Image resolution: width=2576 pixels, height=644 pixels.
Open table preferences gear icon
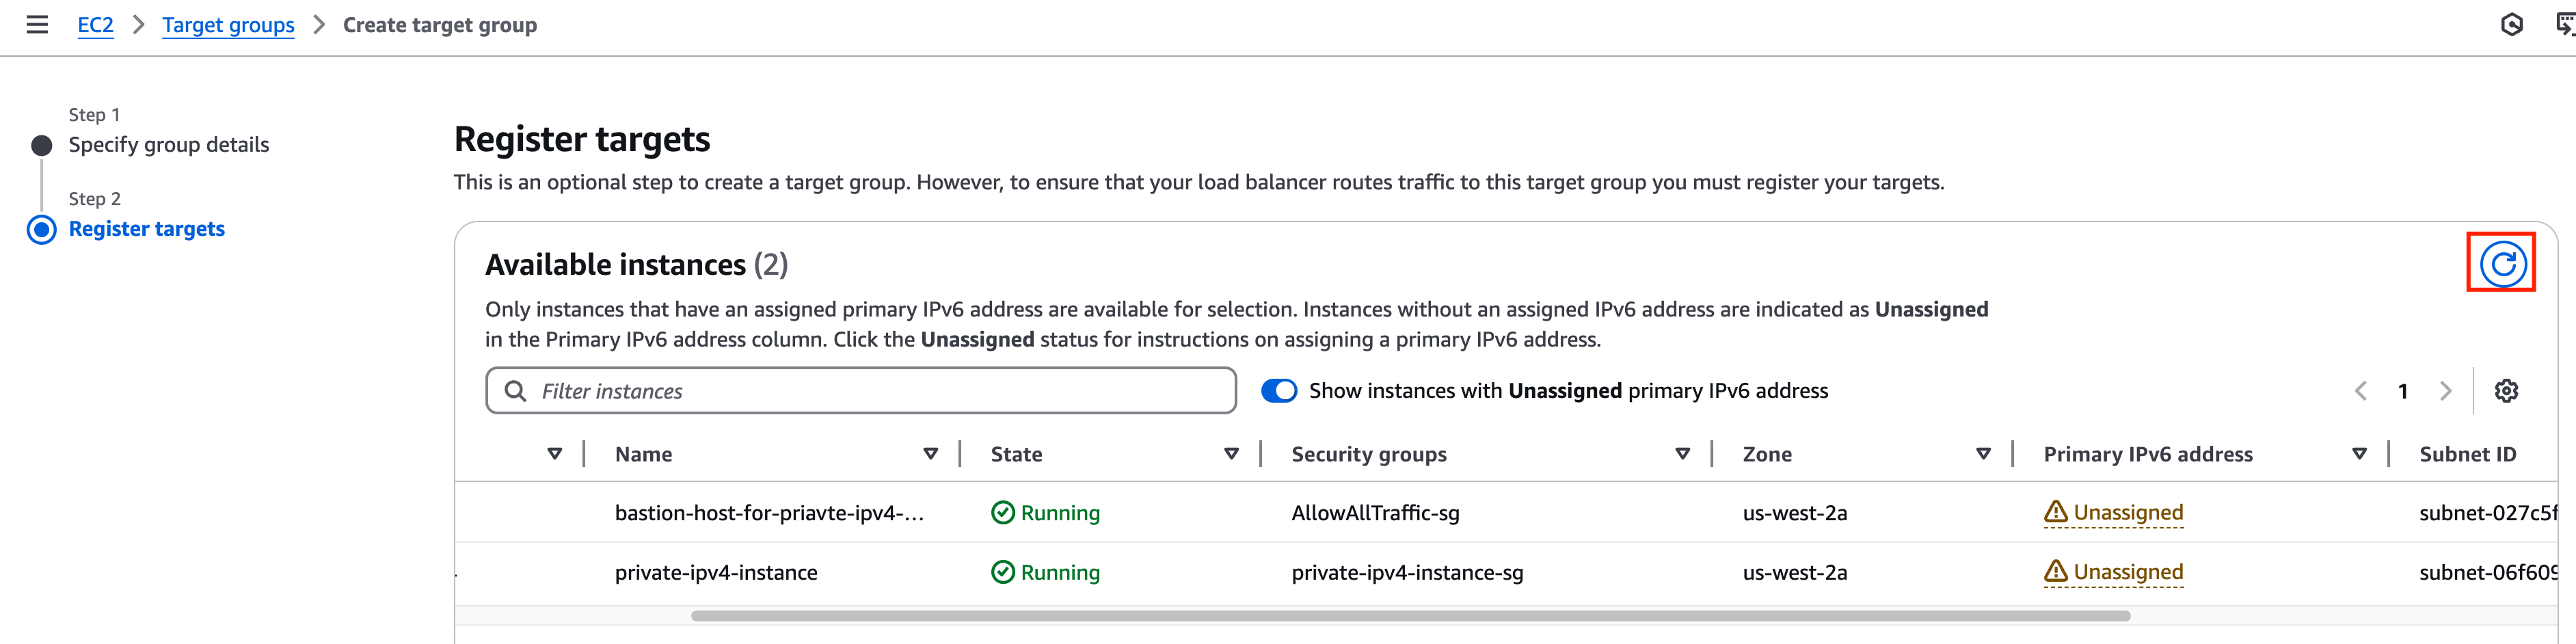[2506, 391]
